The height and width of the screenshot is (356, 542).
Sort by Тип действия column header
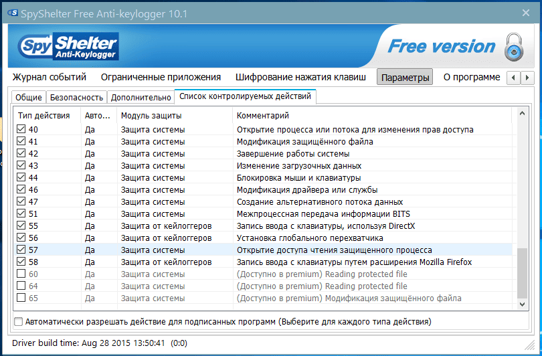(x=47, y=116)
